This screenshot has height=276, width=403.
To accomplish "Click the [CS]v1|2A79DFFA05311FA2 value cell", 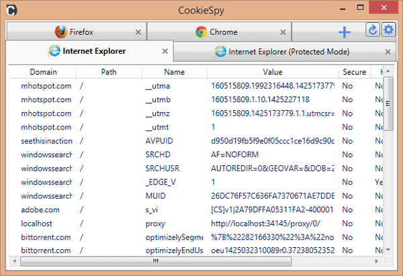I will pos(273,210).
